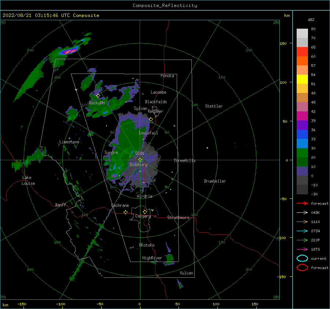The width and height of the screenshot is (330, 309).
Task: Click the Sylvan label
Action: coord(140,108)
